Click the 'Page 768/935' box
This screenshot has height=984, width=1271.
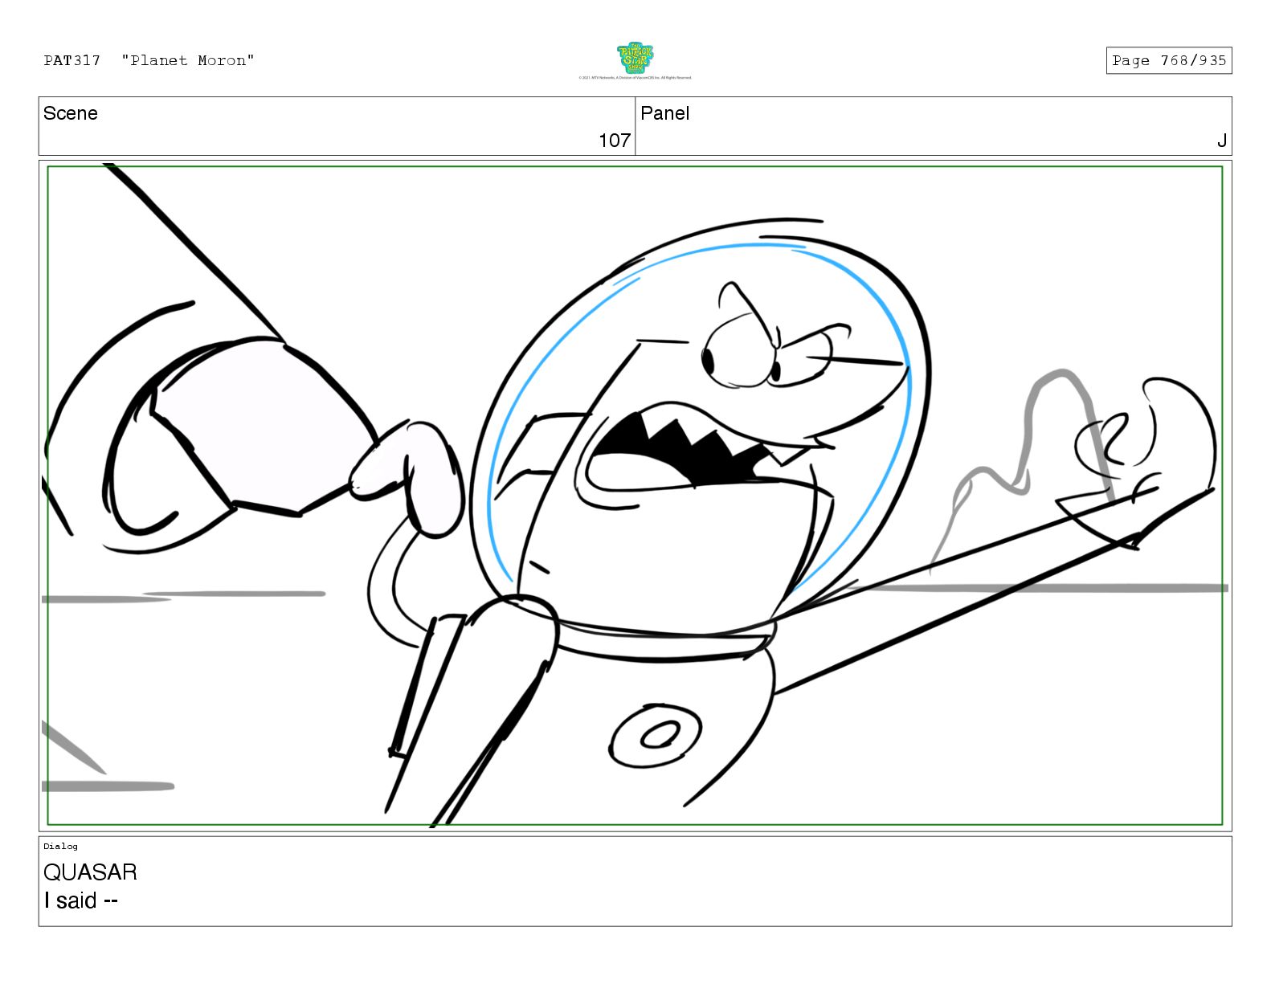1169,60
